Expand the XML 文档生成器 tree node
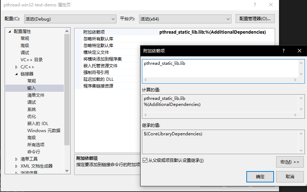Image resolution: width=307 pixels, height=192 pixels. coord(16,166)
